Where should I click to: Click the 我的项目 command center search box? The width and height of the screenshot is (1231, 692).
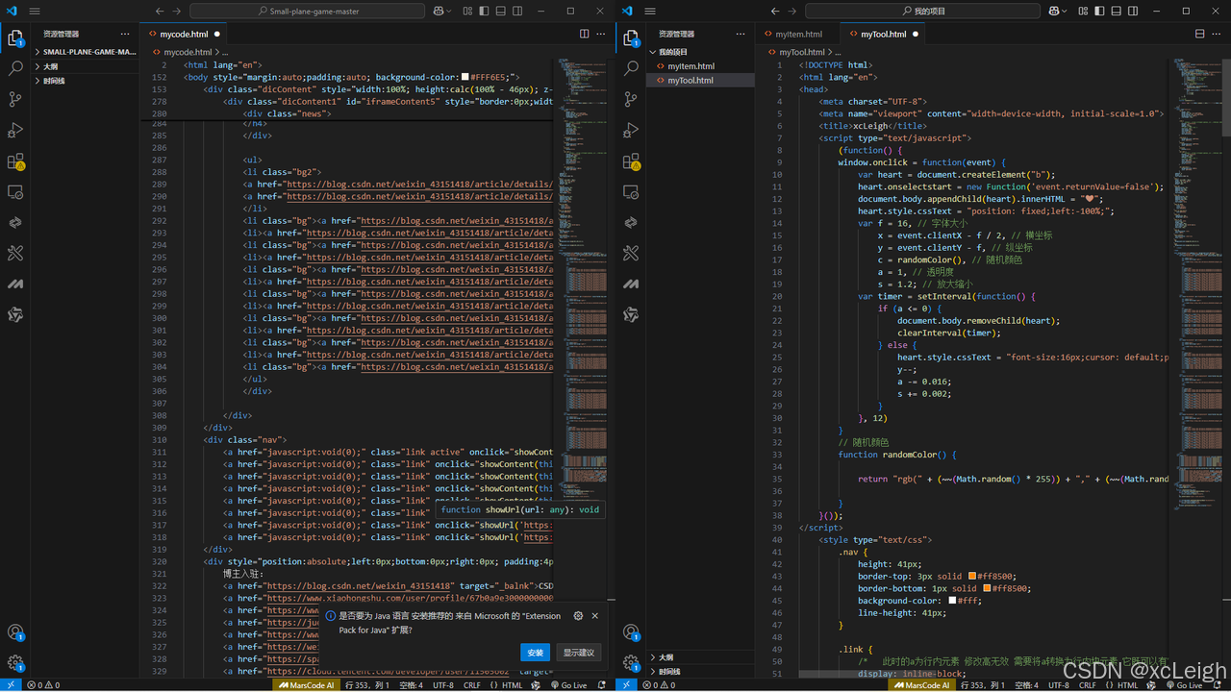922,11
